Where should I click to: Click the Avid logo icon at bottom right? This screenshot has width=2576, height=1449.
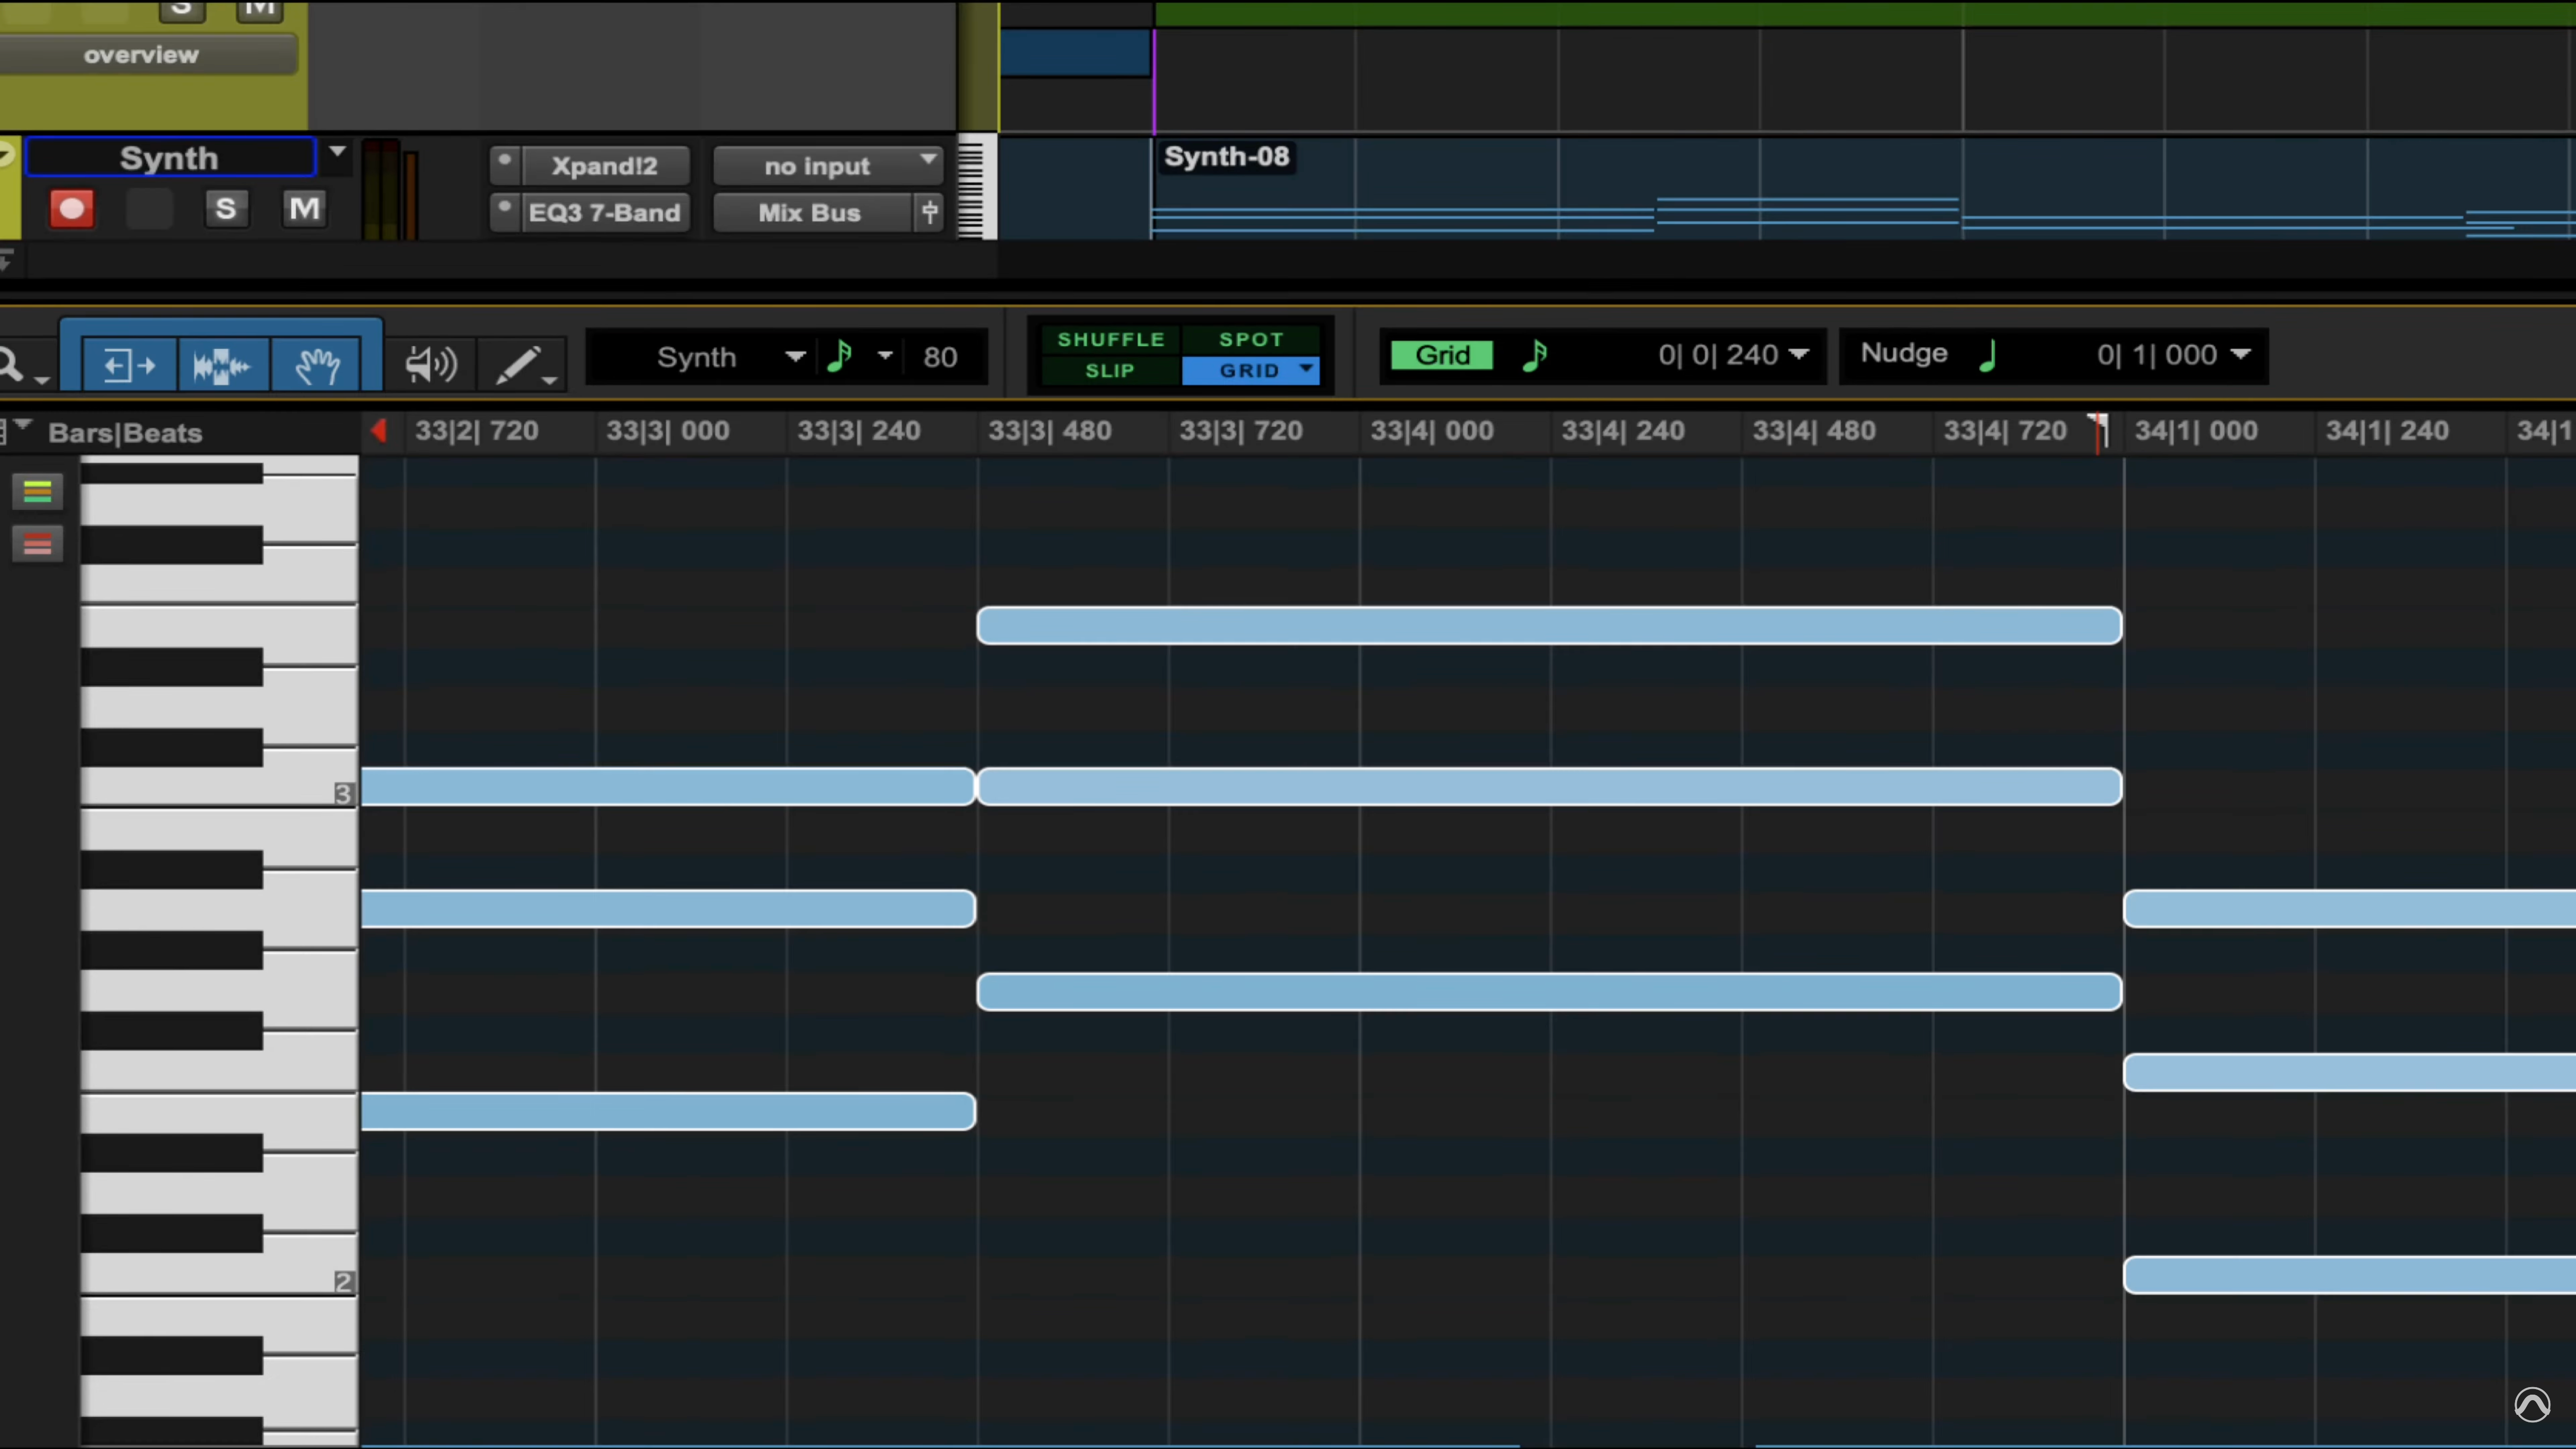coord(2533,1404)
